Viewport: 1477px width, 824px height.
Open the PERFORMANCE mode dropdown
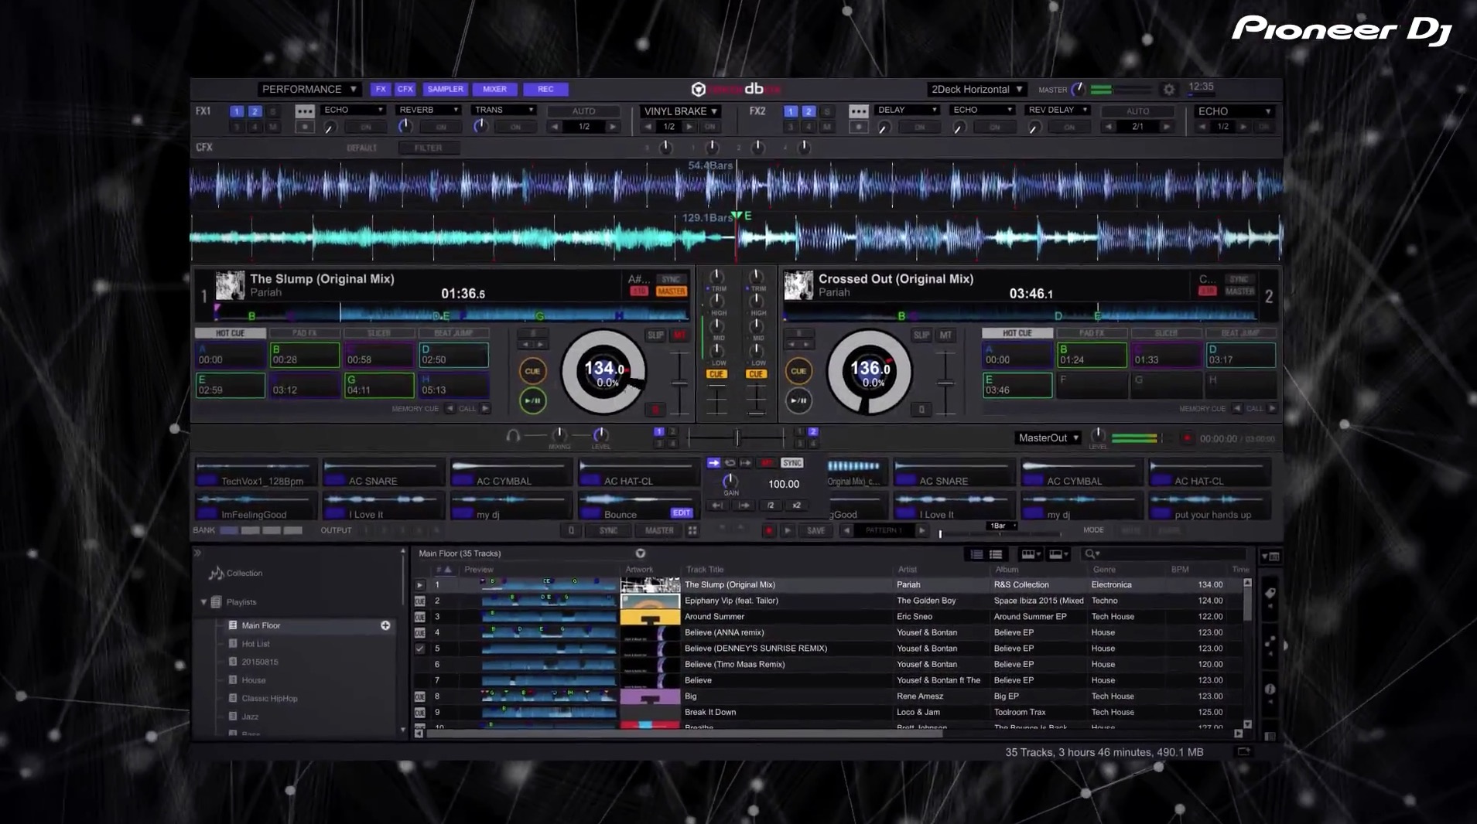point(309,90)
